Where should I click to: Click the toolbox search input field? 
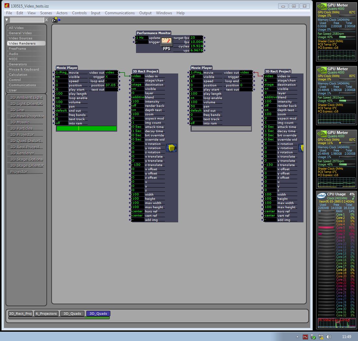click(x=27, y=20)
